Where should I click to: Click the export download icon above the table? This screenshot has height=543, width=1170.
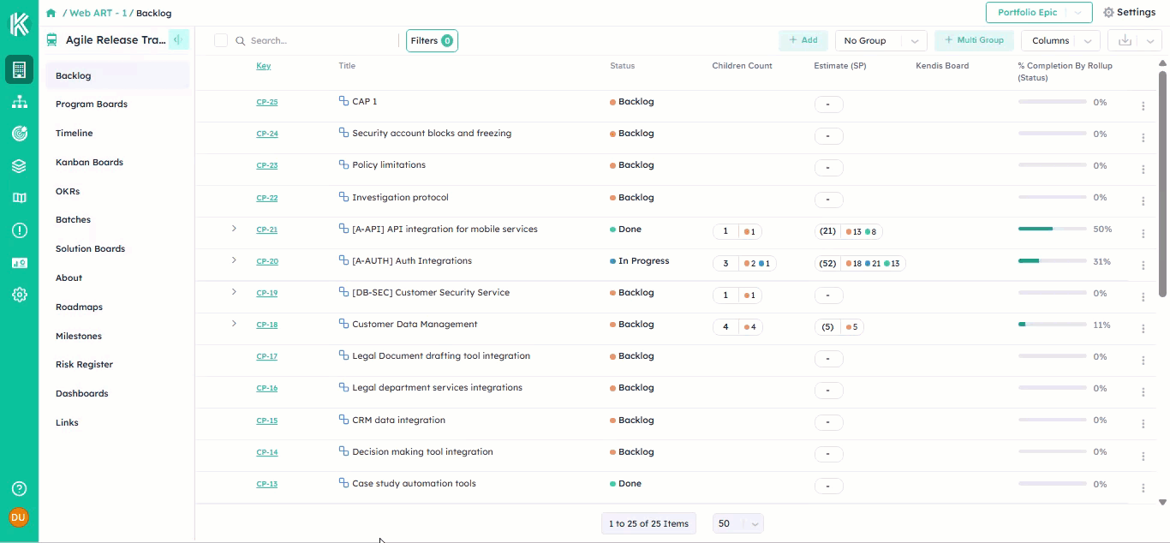pos(1125,40)
